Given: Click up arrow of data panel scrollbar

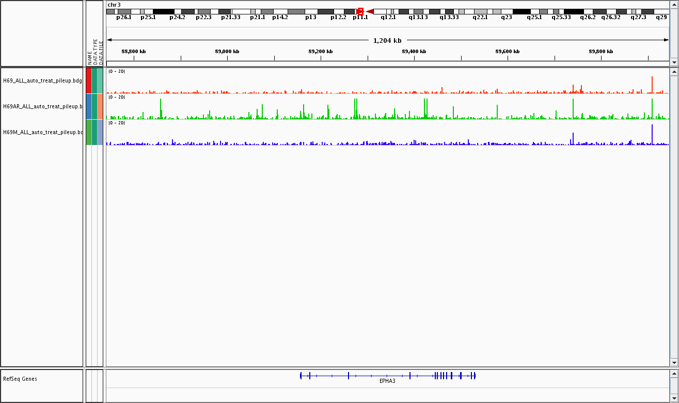Looking at the screenshot, I should tap(673, 72).
